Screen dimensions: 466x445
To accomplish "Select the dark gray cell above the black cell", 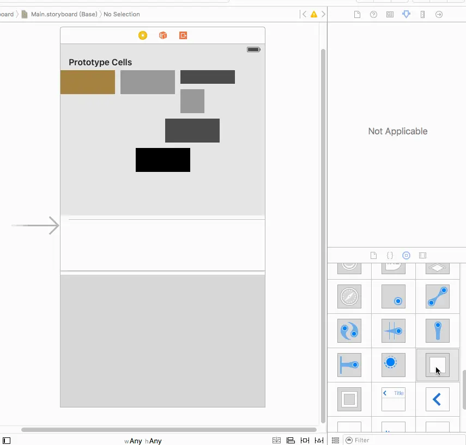I will tap(192, 131).
